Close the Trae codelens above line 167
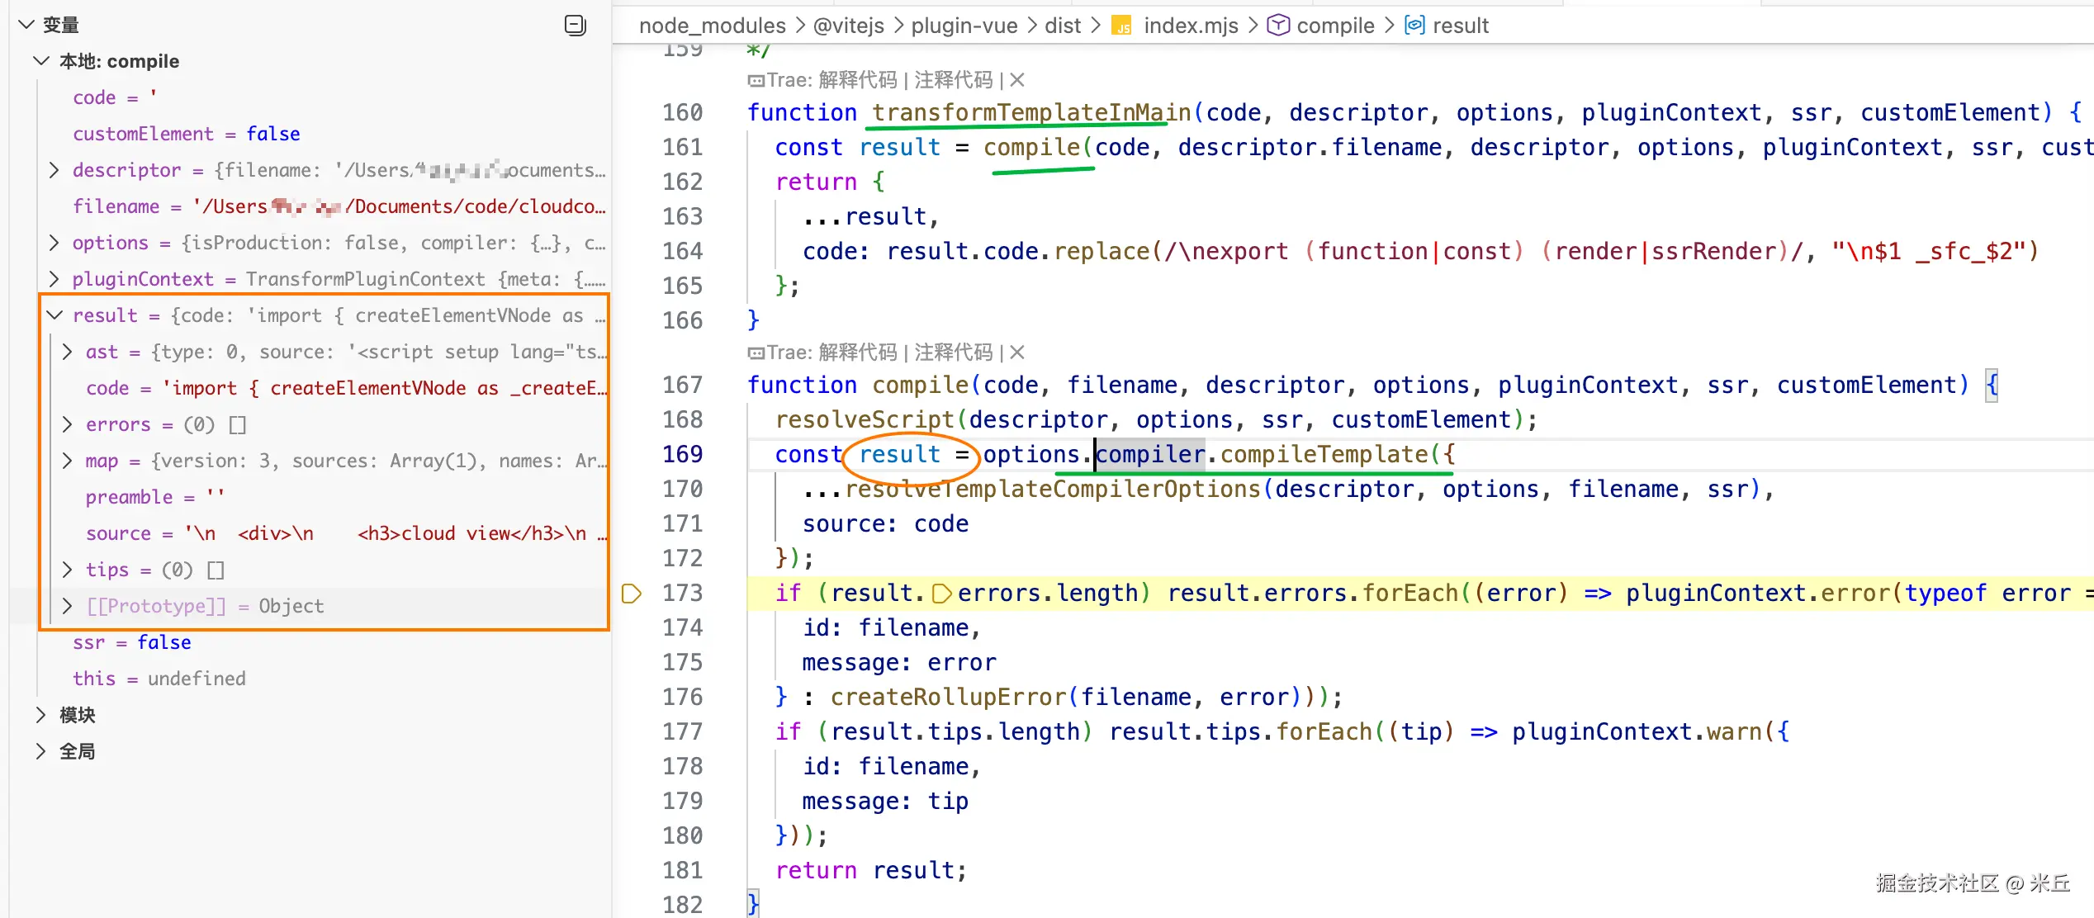2094x918 pixels. tap(1017, 353)
